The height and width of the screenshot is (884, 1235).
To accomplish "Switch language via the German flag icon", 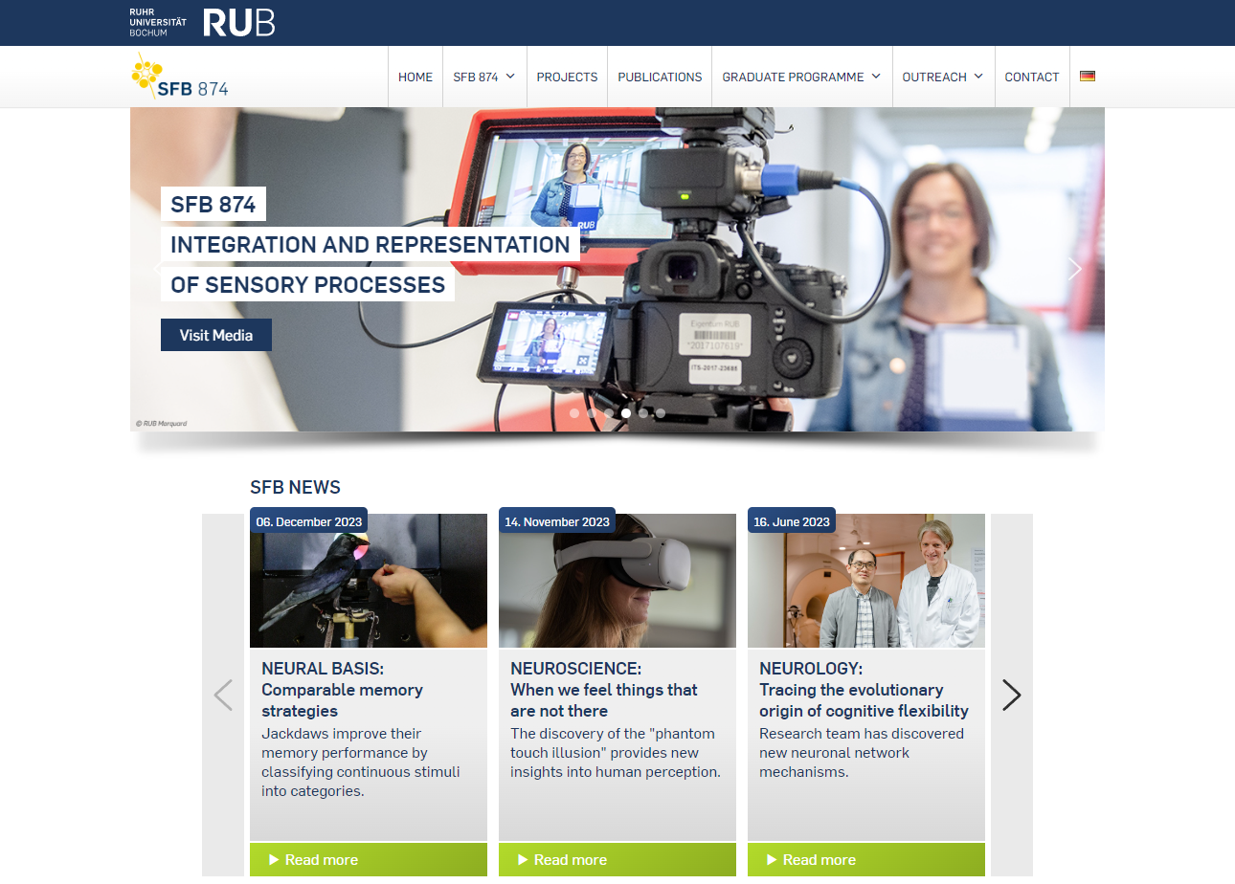I will [1087, 77].
